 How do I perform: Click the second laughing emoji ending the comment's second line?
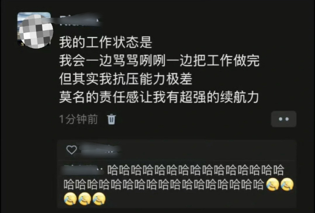point(287,184)
